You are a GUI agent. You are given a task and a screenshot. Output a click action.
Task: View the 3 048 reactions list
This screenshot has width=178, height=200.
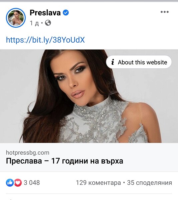coord(32,183)
